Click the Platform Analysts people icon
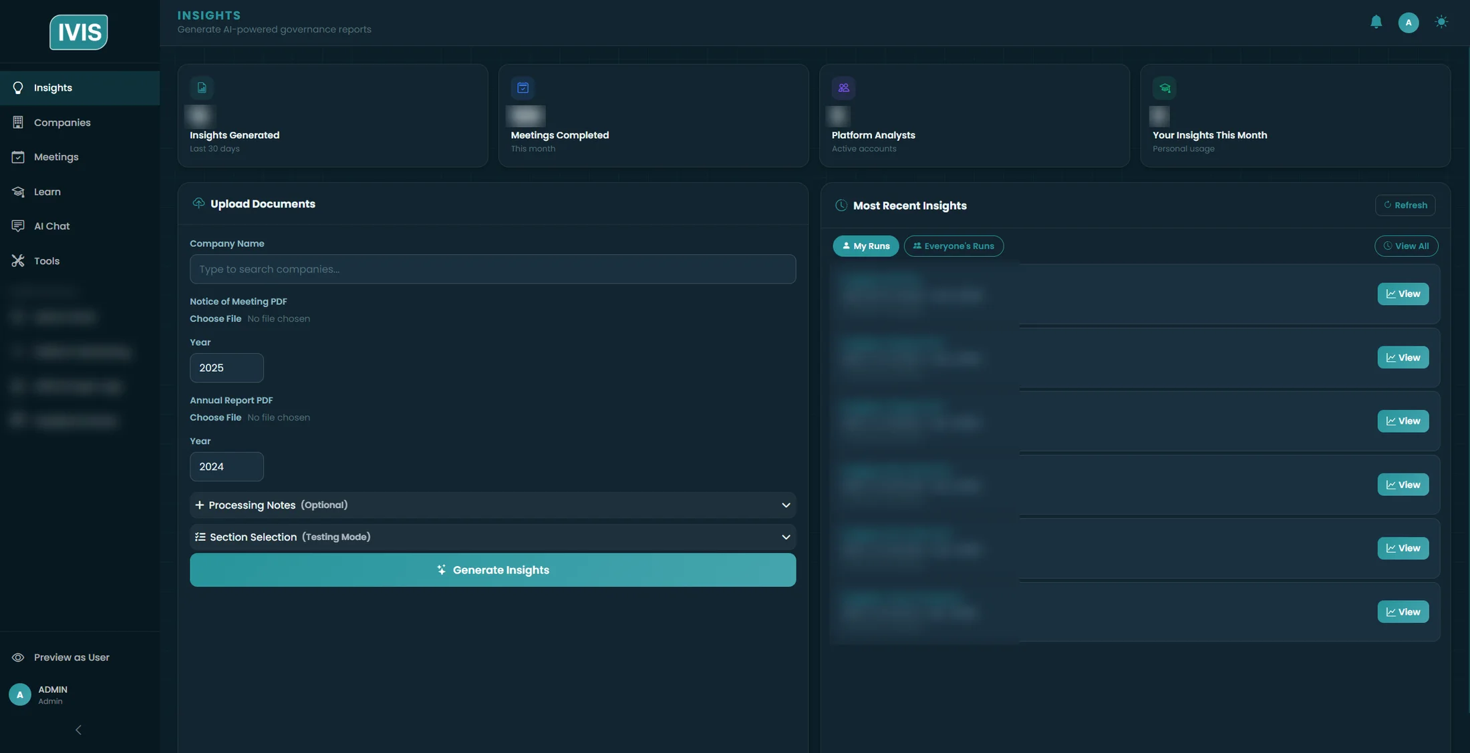1470x753 pixels. coord(844,88)
